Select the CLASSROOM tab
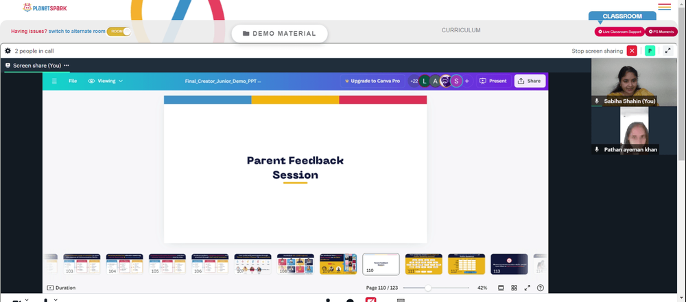The width and height of the screenshot is (686, 302). pos(622,16)
